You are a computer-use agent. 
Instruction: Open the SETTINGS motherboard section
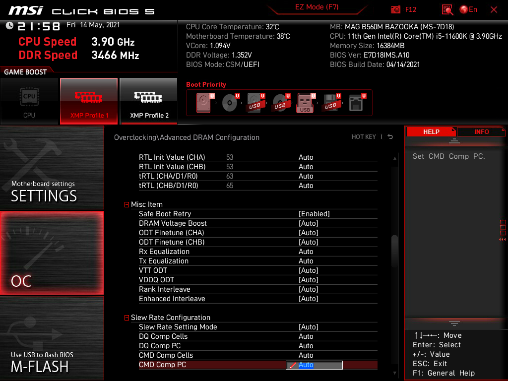(52, 168)
